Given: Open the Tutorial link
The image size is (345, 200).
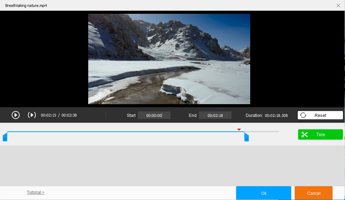Looking at the screenshot, I should (35, 192).
